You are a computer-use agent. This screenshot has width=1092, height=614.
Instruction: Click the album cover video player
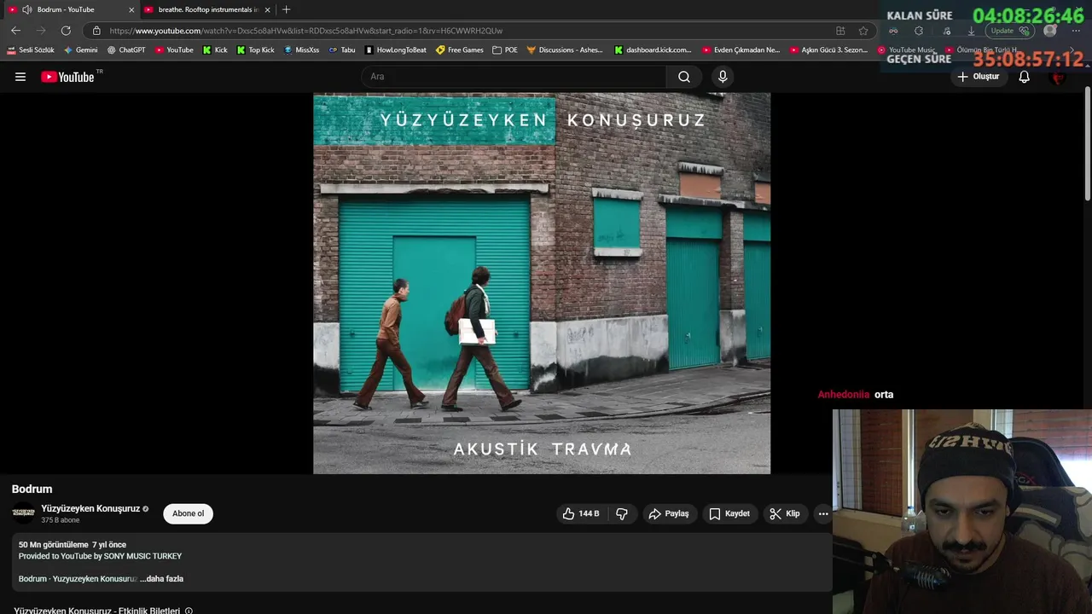click(542, 283)
